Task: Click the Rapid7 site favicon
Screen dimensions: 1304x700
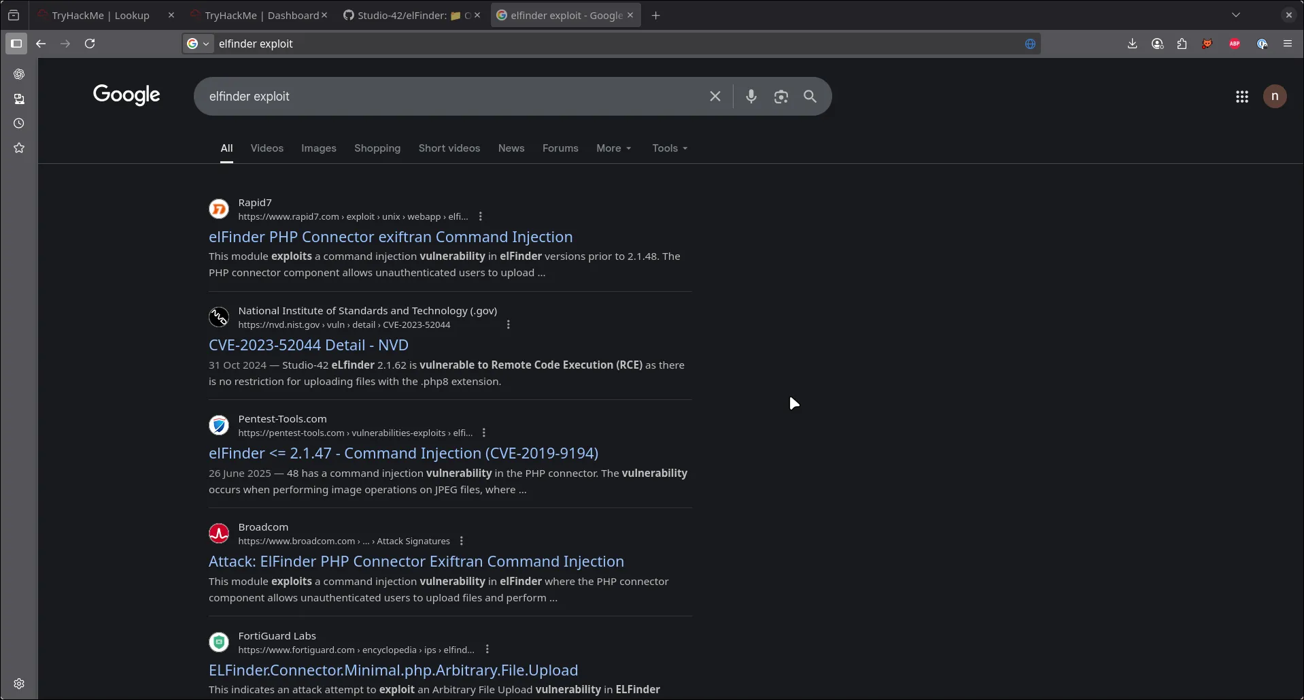Action: (x=219, y=209)
